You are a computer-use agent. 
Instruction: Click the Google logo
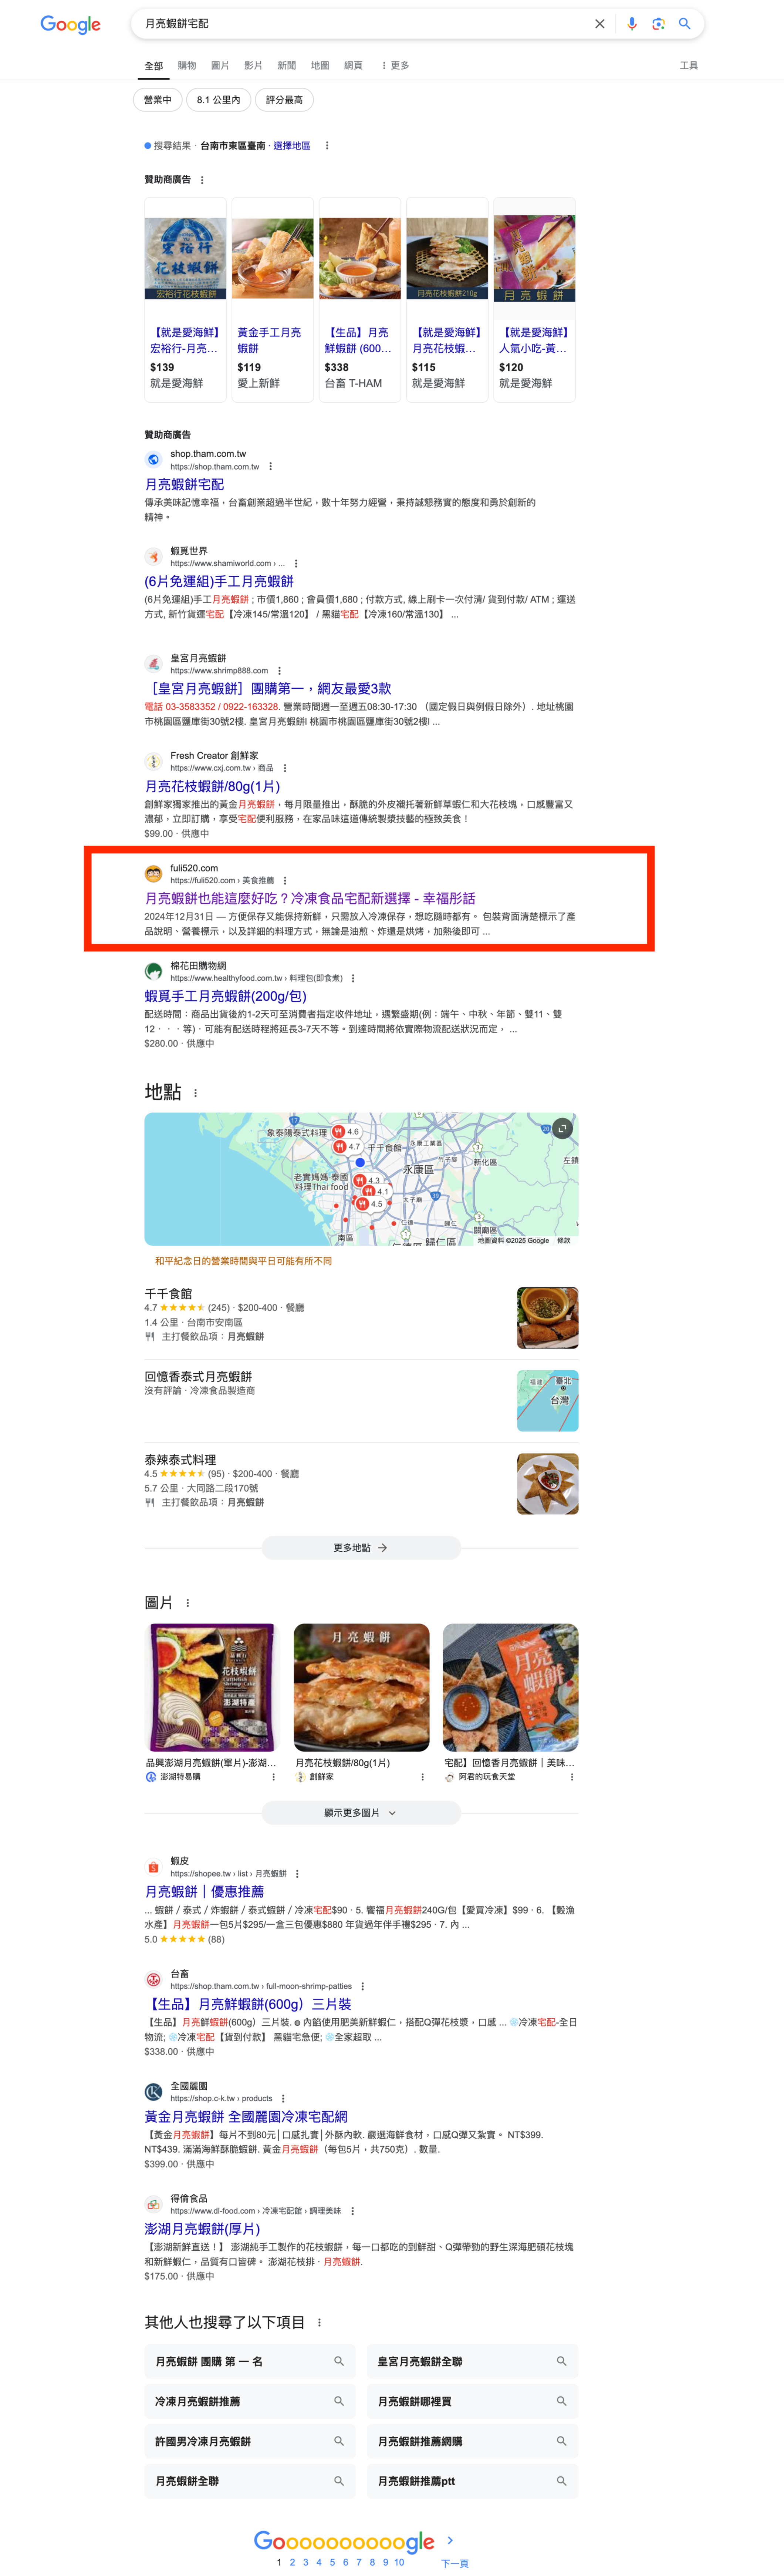[70, 24]
